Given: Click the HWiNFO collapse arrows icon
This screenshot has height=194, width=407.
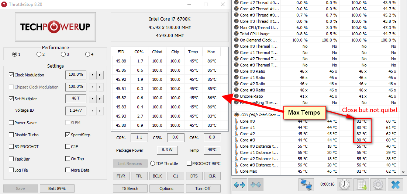Looking at the screenshot, I should [256, 184].
